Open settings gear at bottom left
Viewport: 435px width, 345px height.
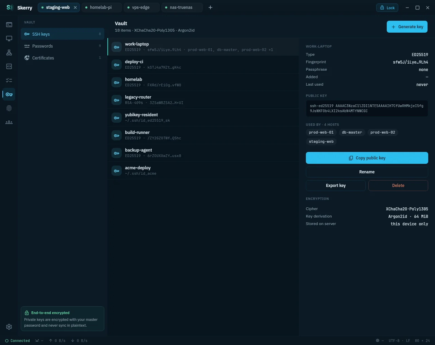(9, 327)
